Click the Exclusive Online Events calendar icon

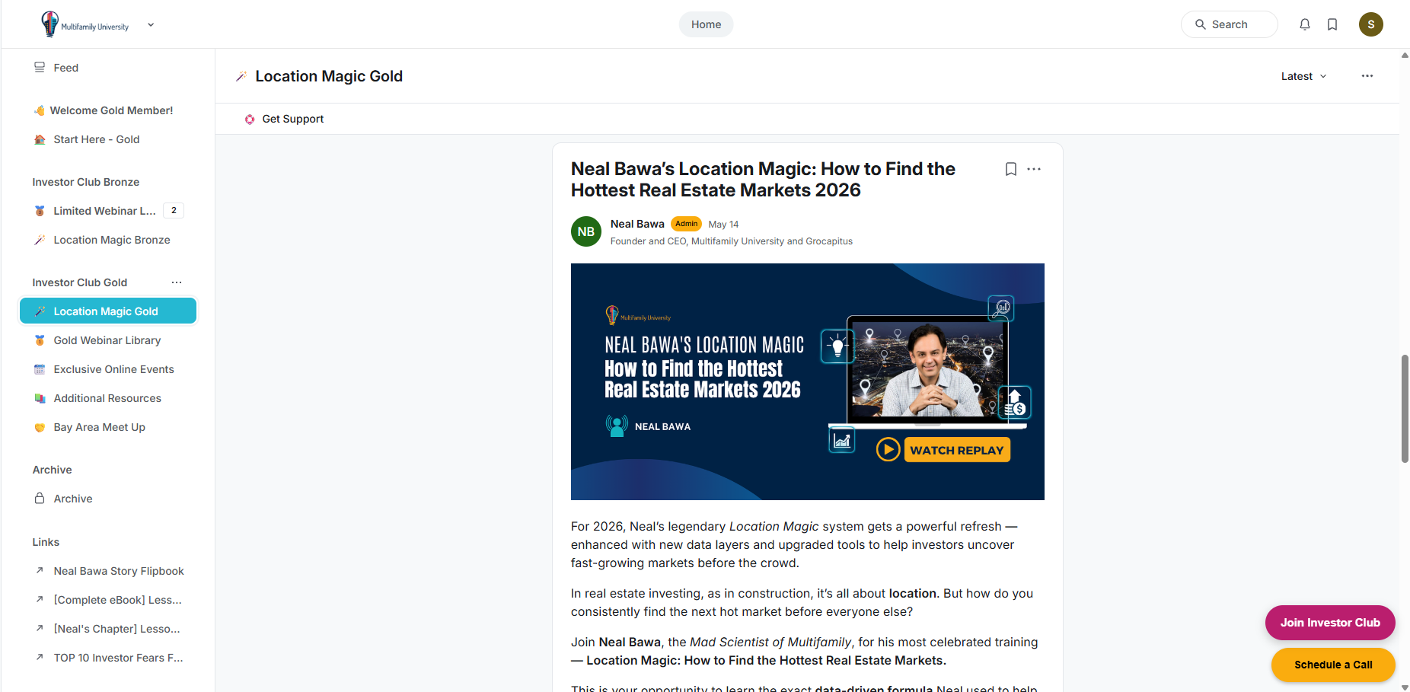click(x=40, y=369)
